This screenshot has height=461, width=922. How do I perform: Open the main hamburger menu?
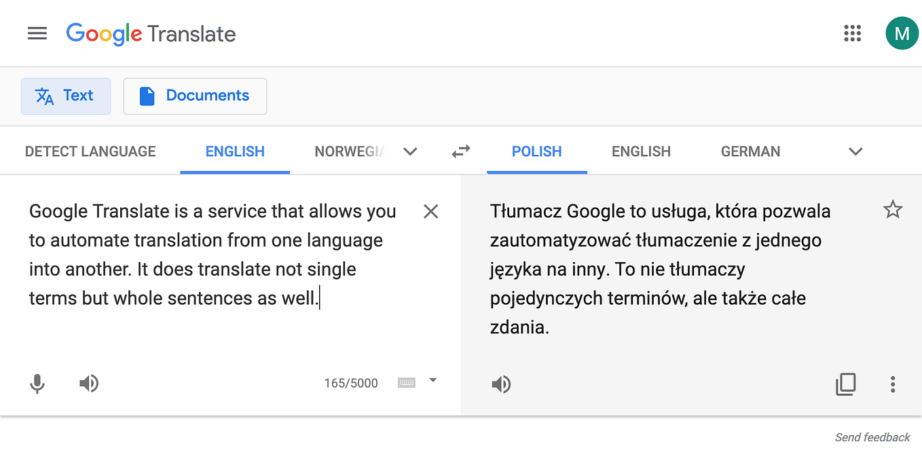pyautogui.click(x=37, y=33)
